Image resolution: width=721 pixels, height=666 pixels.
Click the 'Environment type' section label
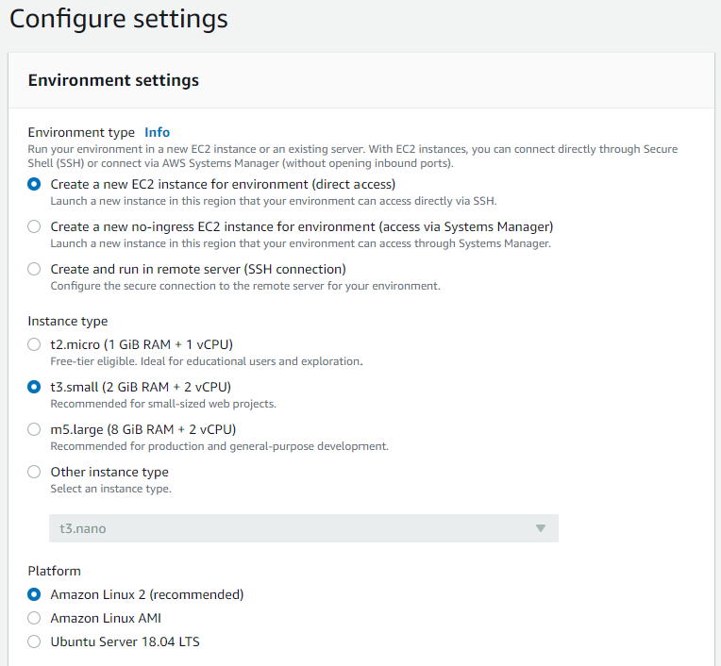tap(81, 132)
